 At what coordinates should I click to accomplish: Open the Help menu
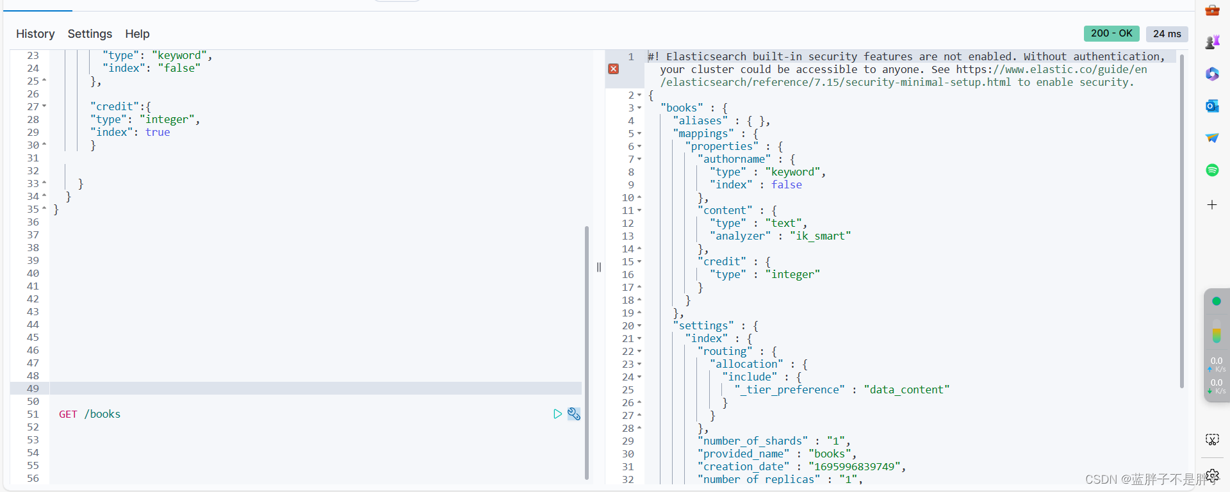click(x=137, y=34)
